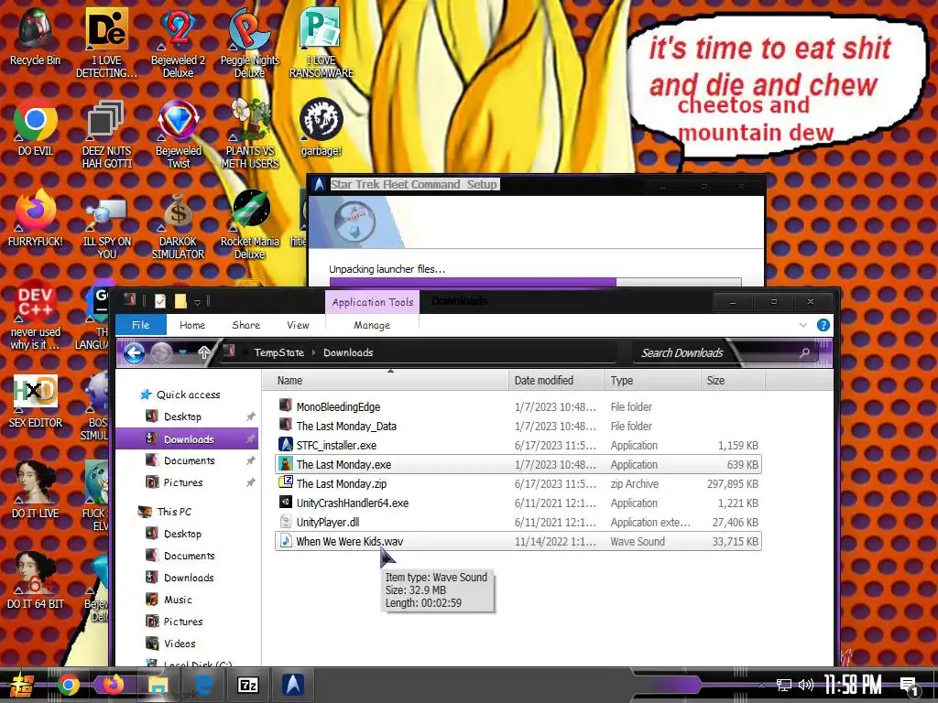Click the search magnifier in Explorer
The image size is (938, 703).
[804, 352]
